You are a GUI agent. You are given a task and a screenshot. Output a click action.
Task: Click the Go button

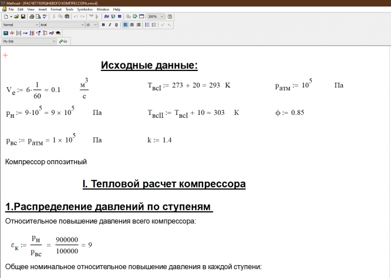point(63,42)
